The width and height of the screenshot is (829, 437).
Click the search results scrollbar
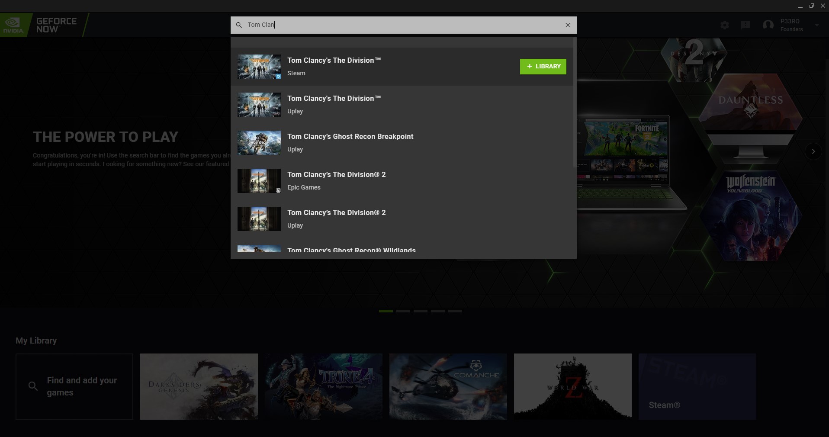[x=575, y=103]
